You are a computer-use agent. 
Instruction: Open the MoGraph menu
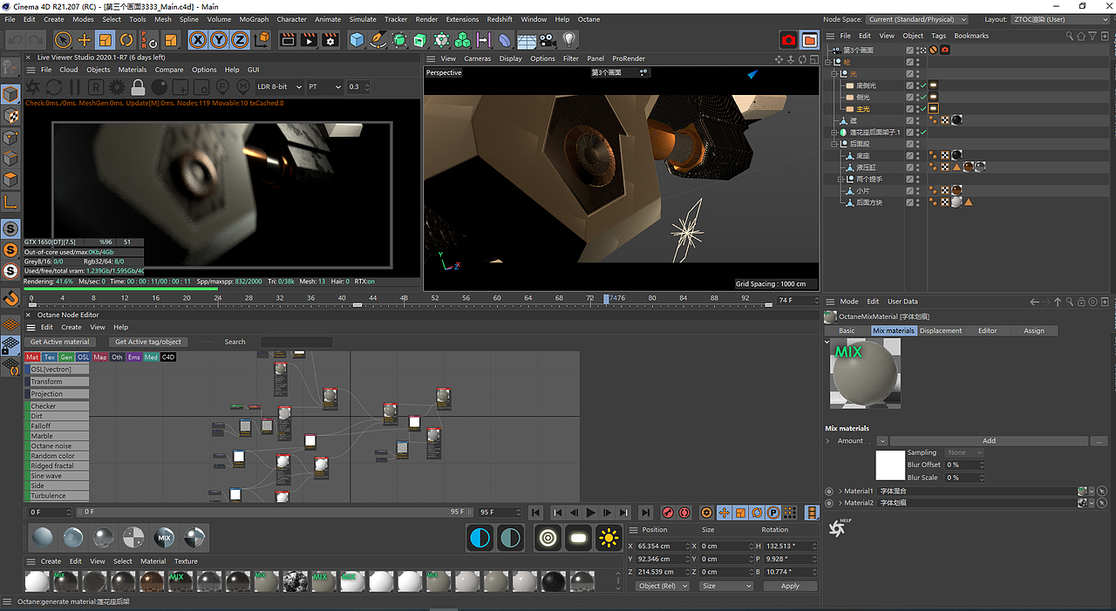[254, 19]
